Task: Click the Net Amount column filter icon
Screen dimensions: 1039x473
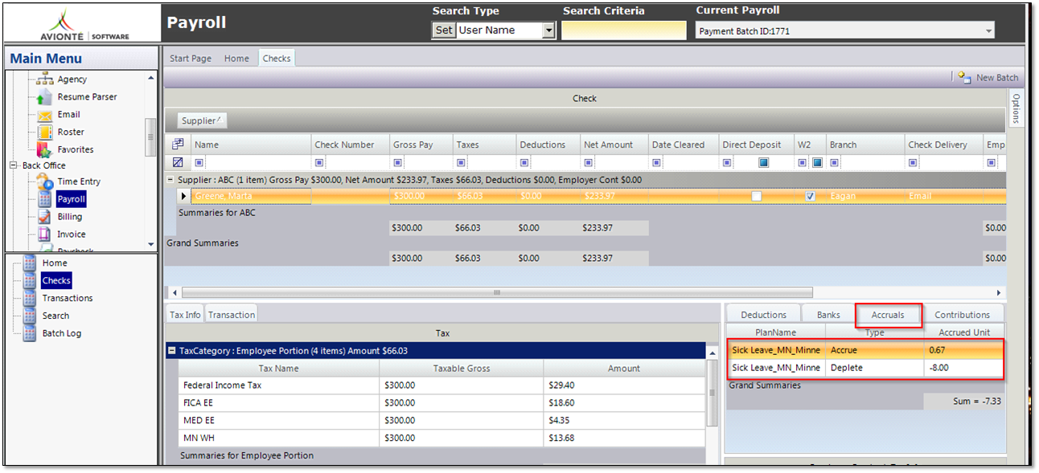Action: 588,162
